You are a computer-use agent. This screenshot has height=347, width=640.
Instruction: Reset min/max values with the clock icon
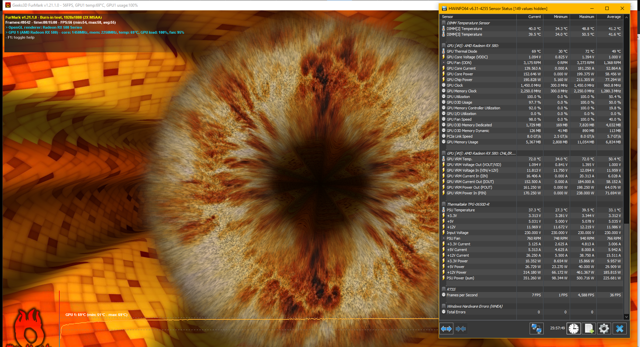[x=574, y=329]
